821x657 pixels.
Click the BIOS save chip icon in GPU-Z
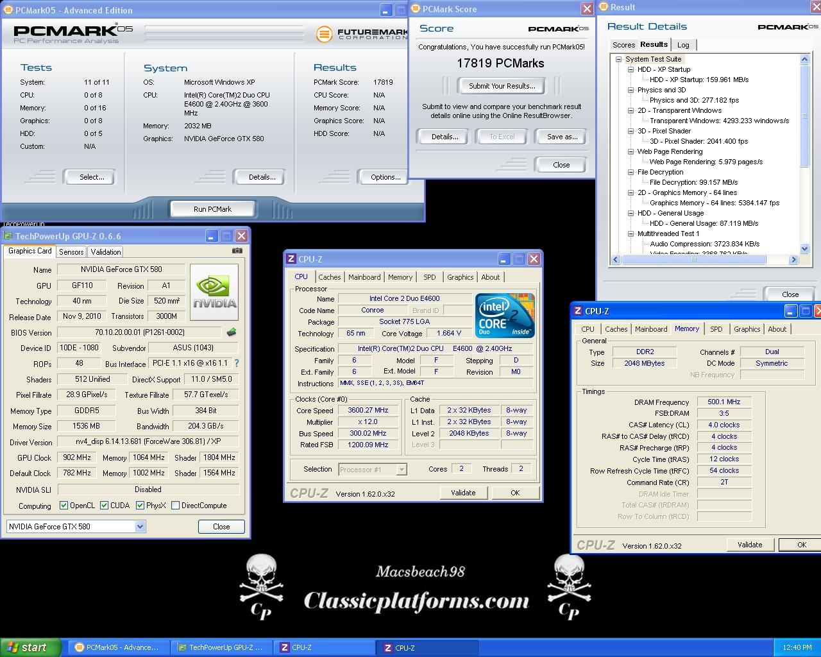tap(232, 332)
